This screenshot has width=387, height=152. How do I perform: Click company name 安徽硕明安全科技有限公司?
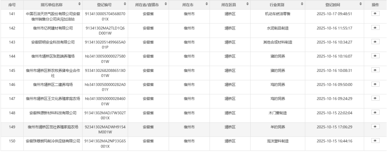pyautogui.click(x=53, y=42)
